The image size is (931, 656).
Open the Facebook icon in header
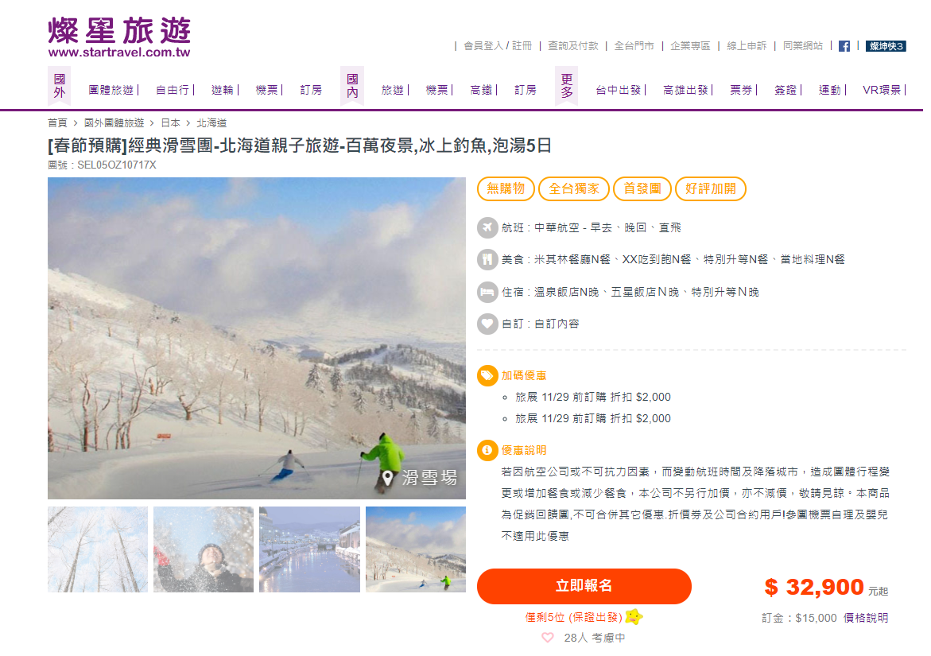tap(844, 46)
